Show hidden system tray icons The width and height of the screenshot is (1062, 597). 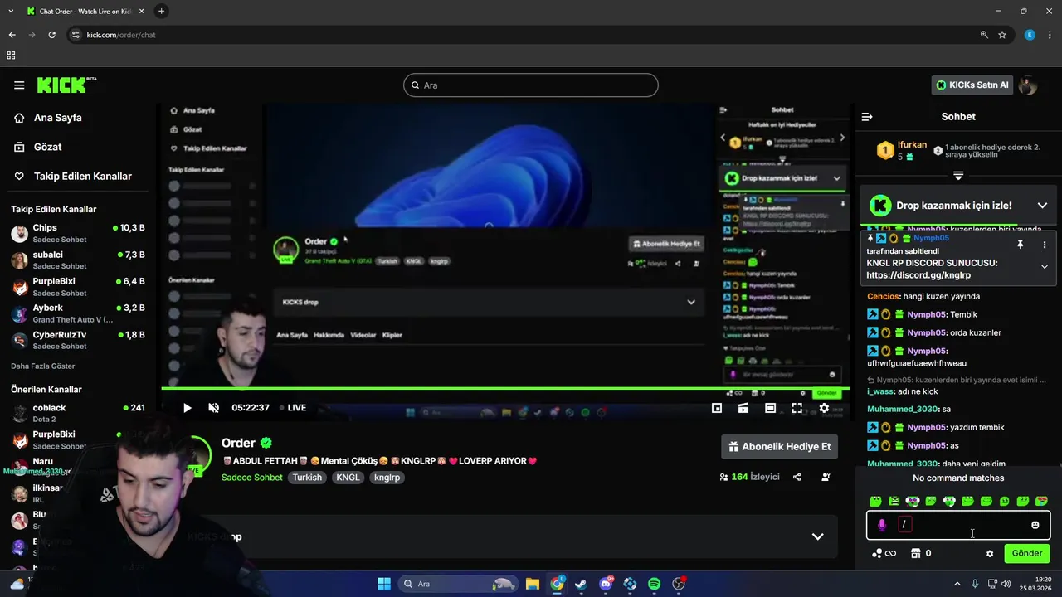(957, 584)
